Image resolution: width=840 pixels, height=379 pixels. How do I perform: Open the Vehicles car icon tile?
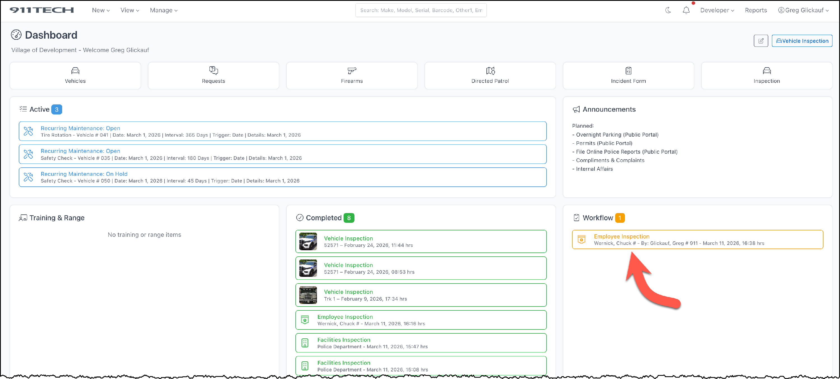pyautogui.click(x=75, y=71)
